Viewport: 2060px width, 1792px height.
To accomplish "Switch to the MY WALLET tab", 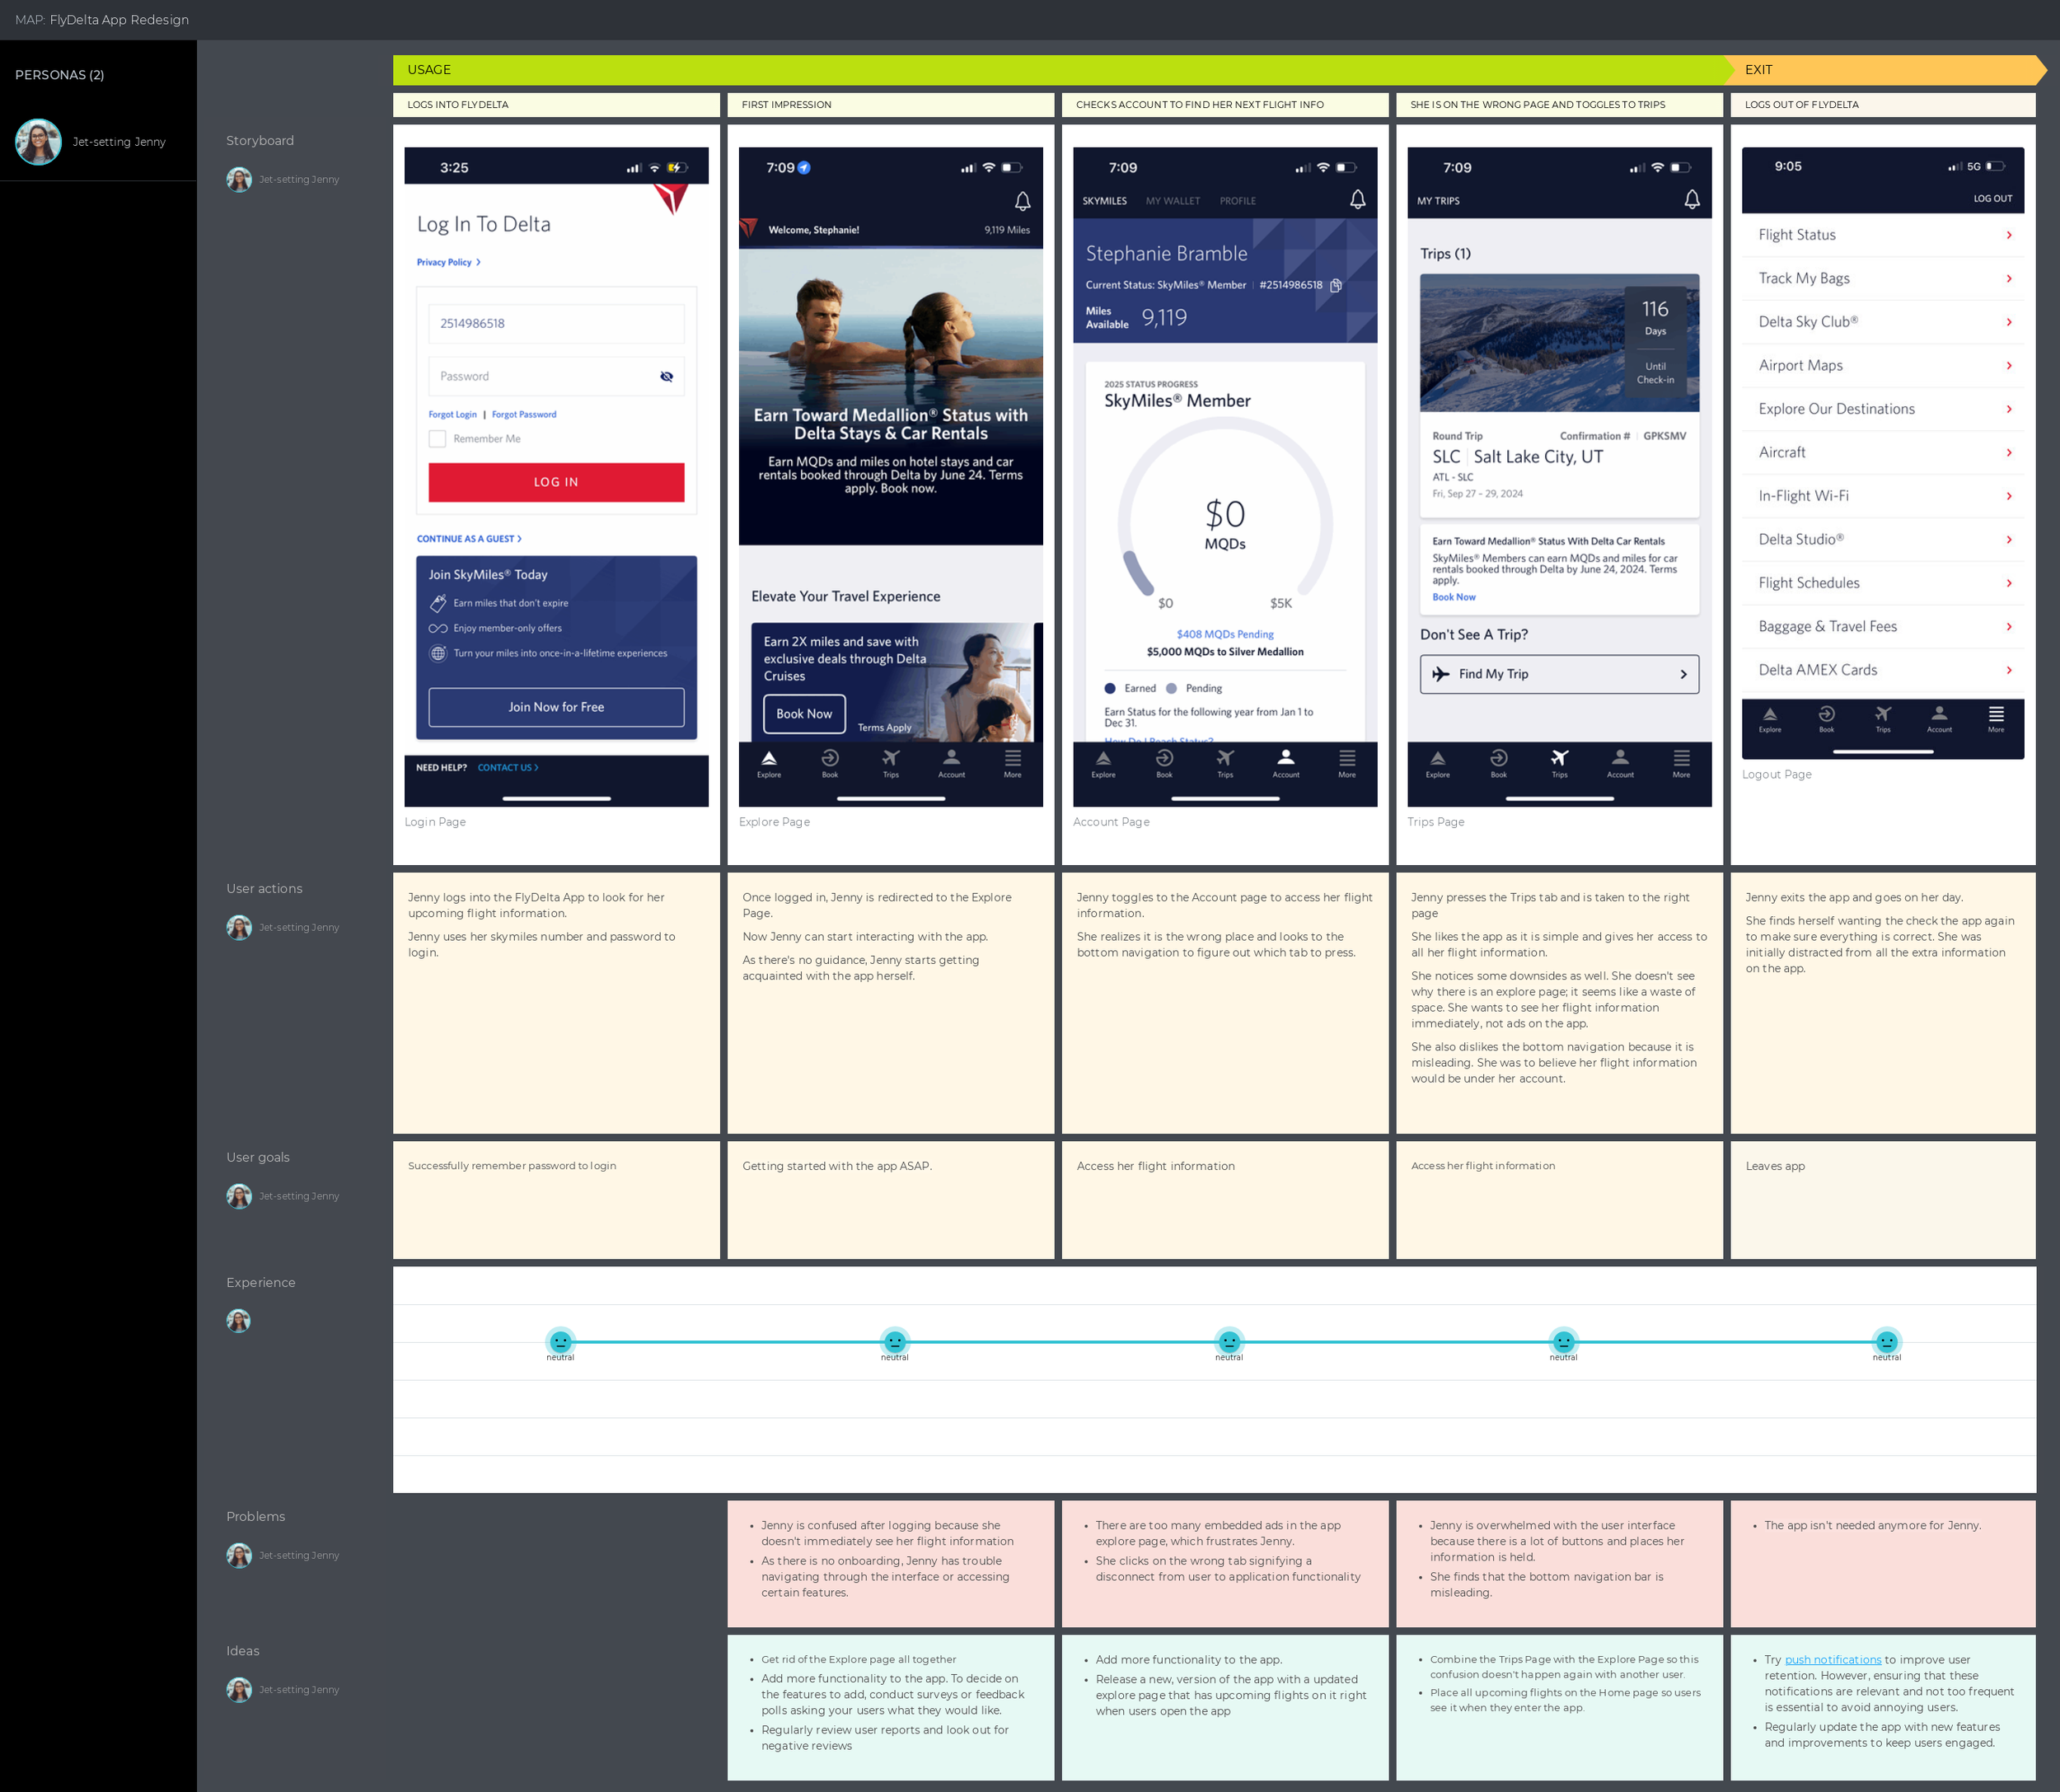I will pyautogui.click(x=1172, y=201).
